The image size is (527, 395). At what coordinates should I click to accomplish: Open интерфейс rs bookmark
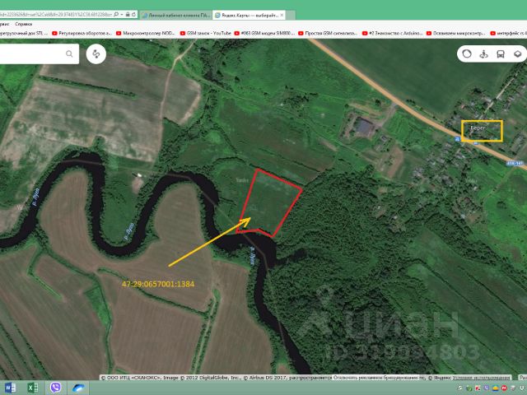point(509,33)
